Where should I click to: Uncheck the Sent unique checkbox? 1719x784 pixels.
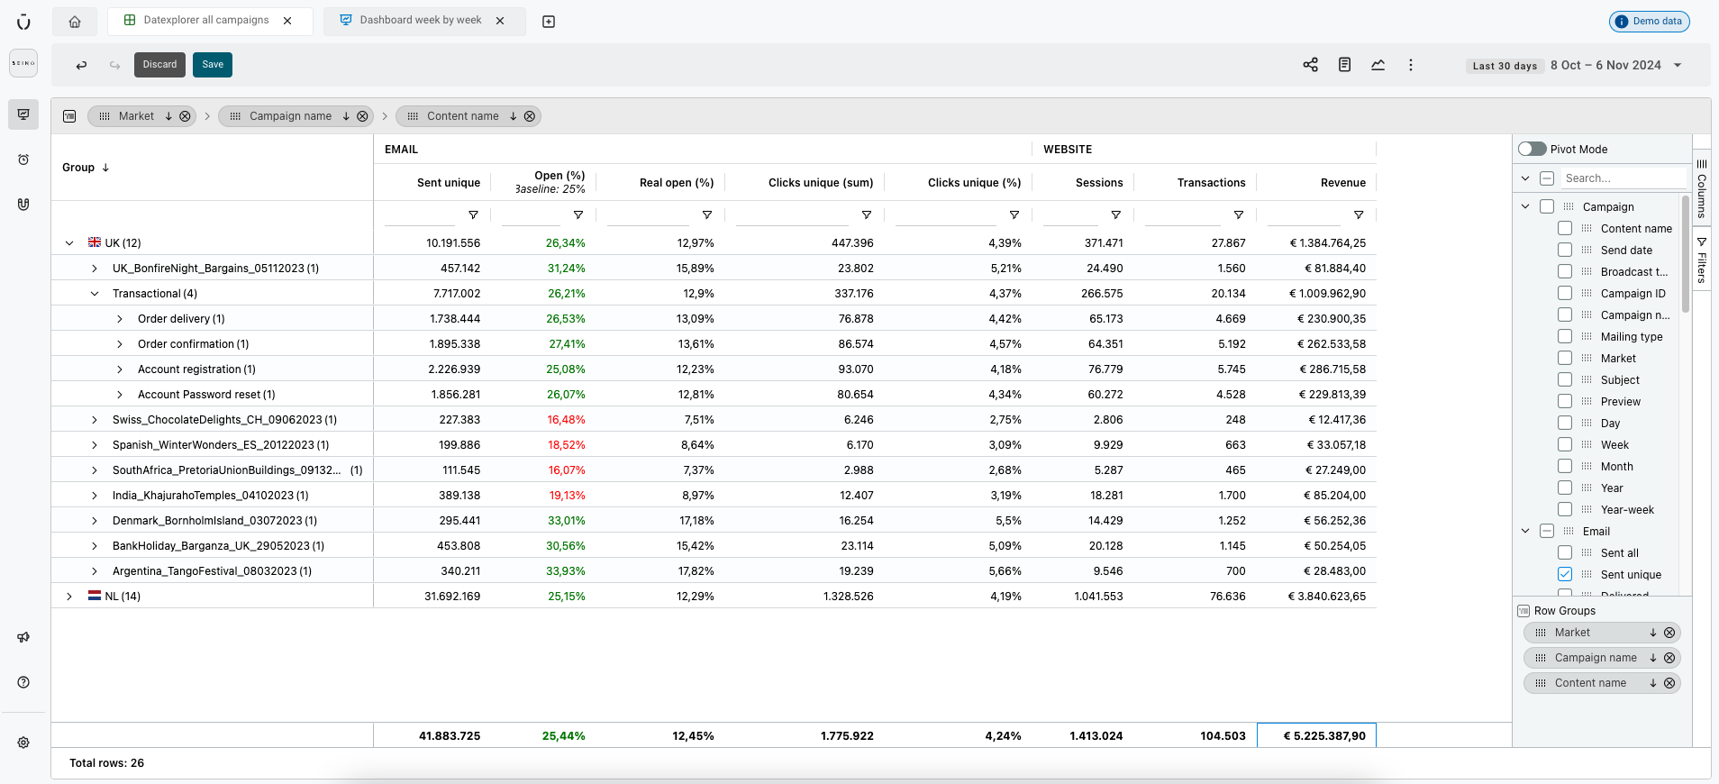(x=1565, y=575)
